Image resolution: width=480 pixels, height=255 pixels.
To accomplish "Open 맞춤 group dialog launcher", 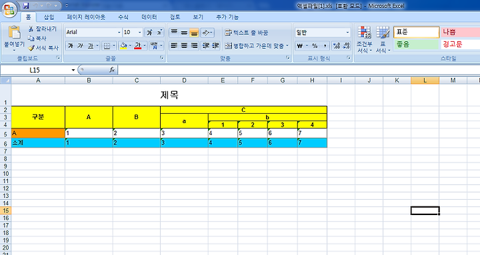I will tap(288, 57).
